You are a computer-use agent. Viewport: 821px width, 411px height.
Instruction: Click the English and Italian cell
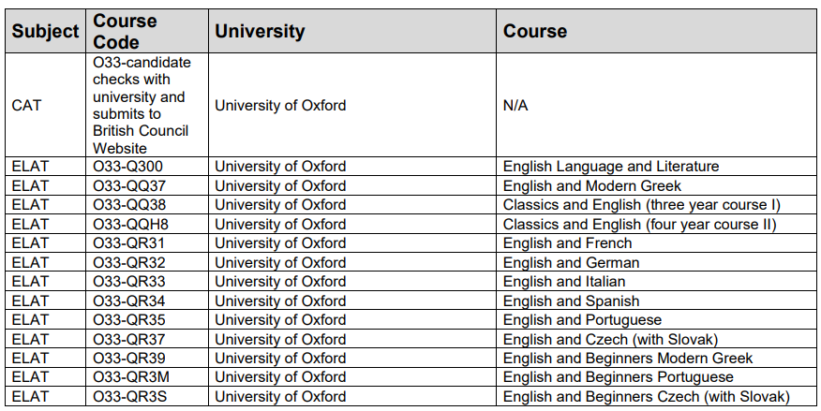point(656,281)
